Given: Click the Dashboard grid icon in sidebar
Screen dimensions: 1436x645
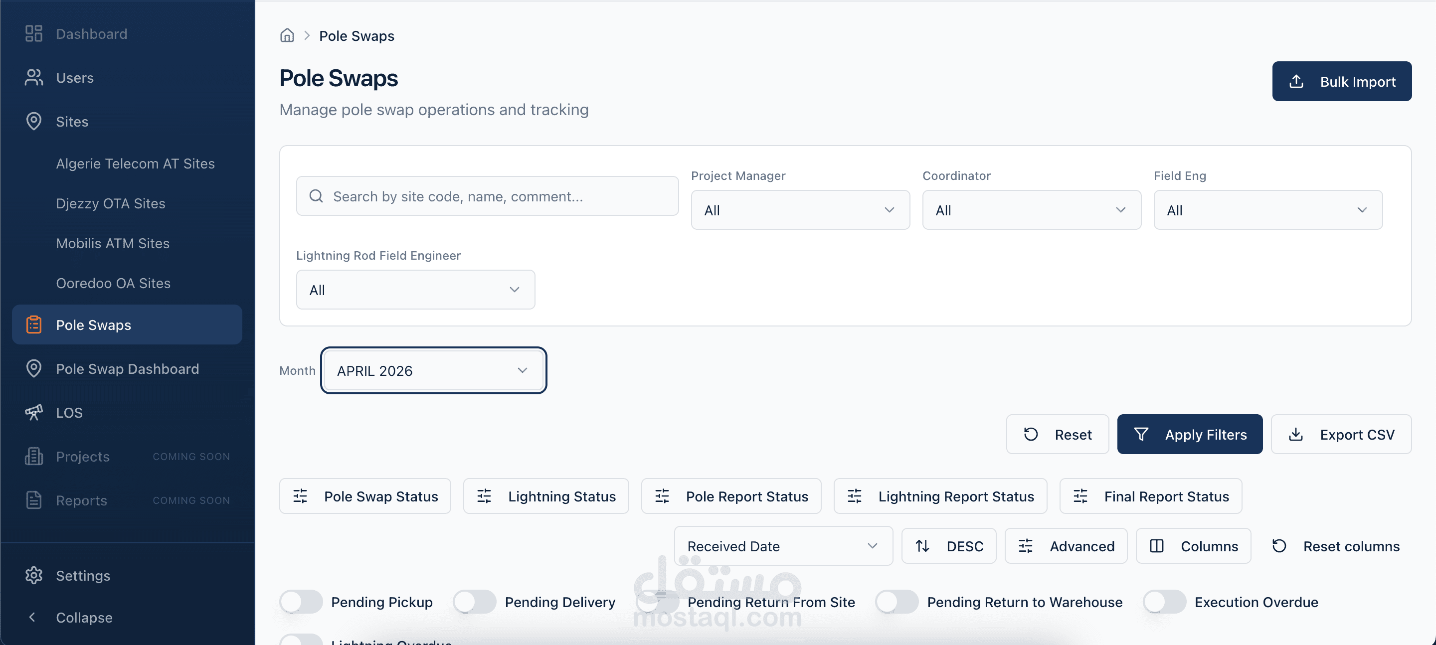Looking at the screenshot, I should pyautogui.click(x=33, y=33).
